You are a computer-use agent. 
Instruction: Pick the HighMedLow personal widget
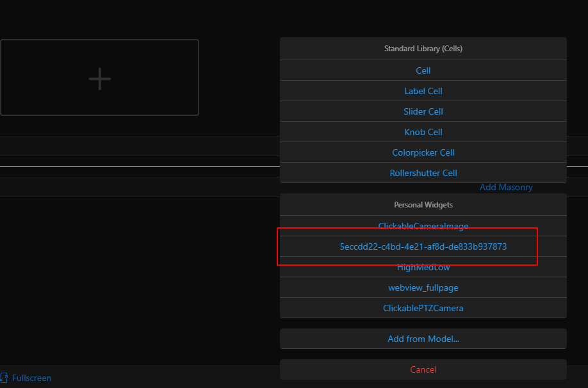(423, 267)
